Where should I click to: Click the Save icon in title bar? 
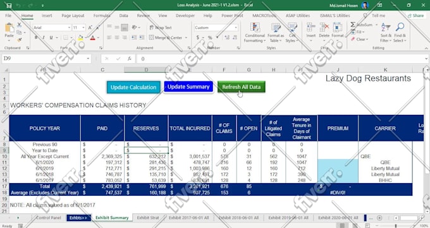click(x=9, y=5)
